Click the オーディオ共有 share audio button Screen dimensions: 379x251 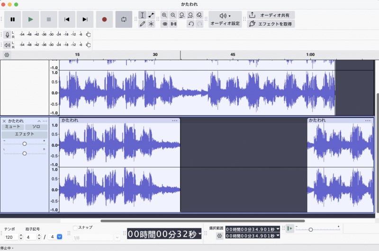pyautogui.click(x=271, y=15)
